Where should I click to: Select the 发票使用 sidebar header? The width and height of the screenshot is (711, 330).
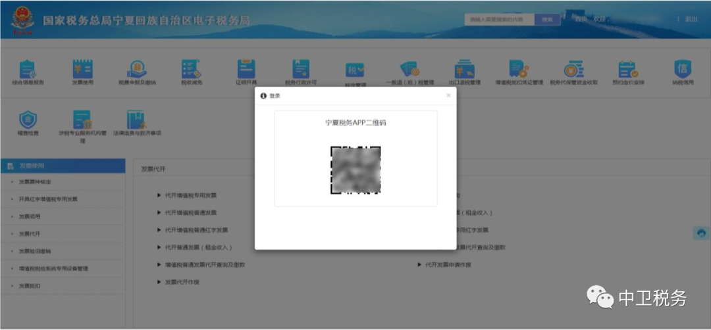coord(63,166)
